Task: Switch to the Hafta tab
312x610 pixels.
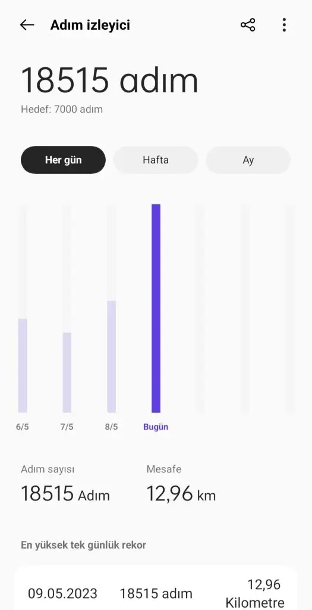Action: click(156, 160)
